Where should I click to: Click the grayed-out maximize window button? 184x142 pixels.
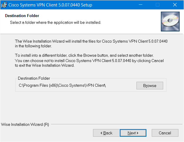pos(158,5)
